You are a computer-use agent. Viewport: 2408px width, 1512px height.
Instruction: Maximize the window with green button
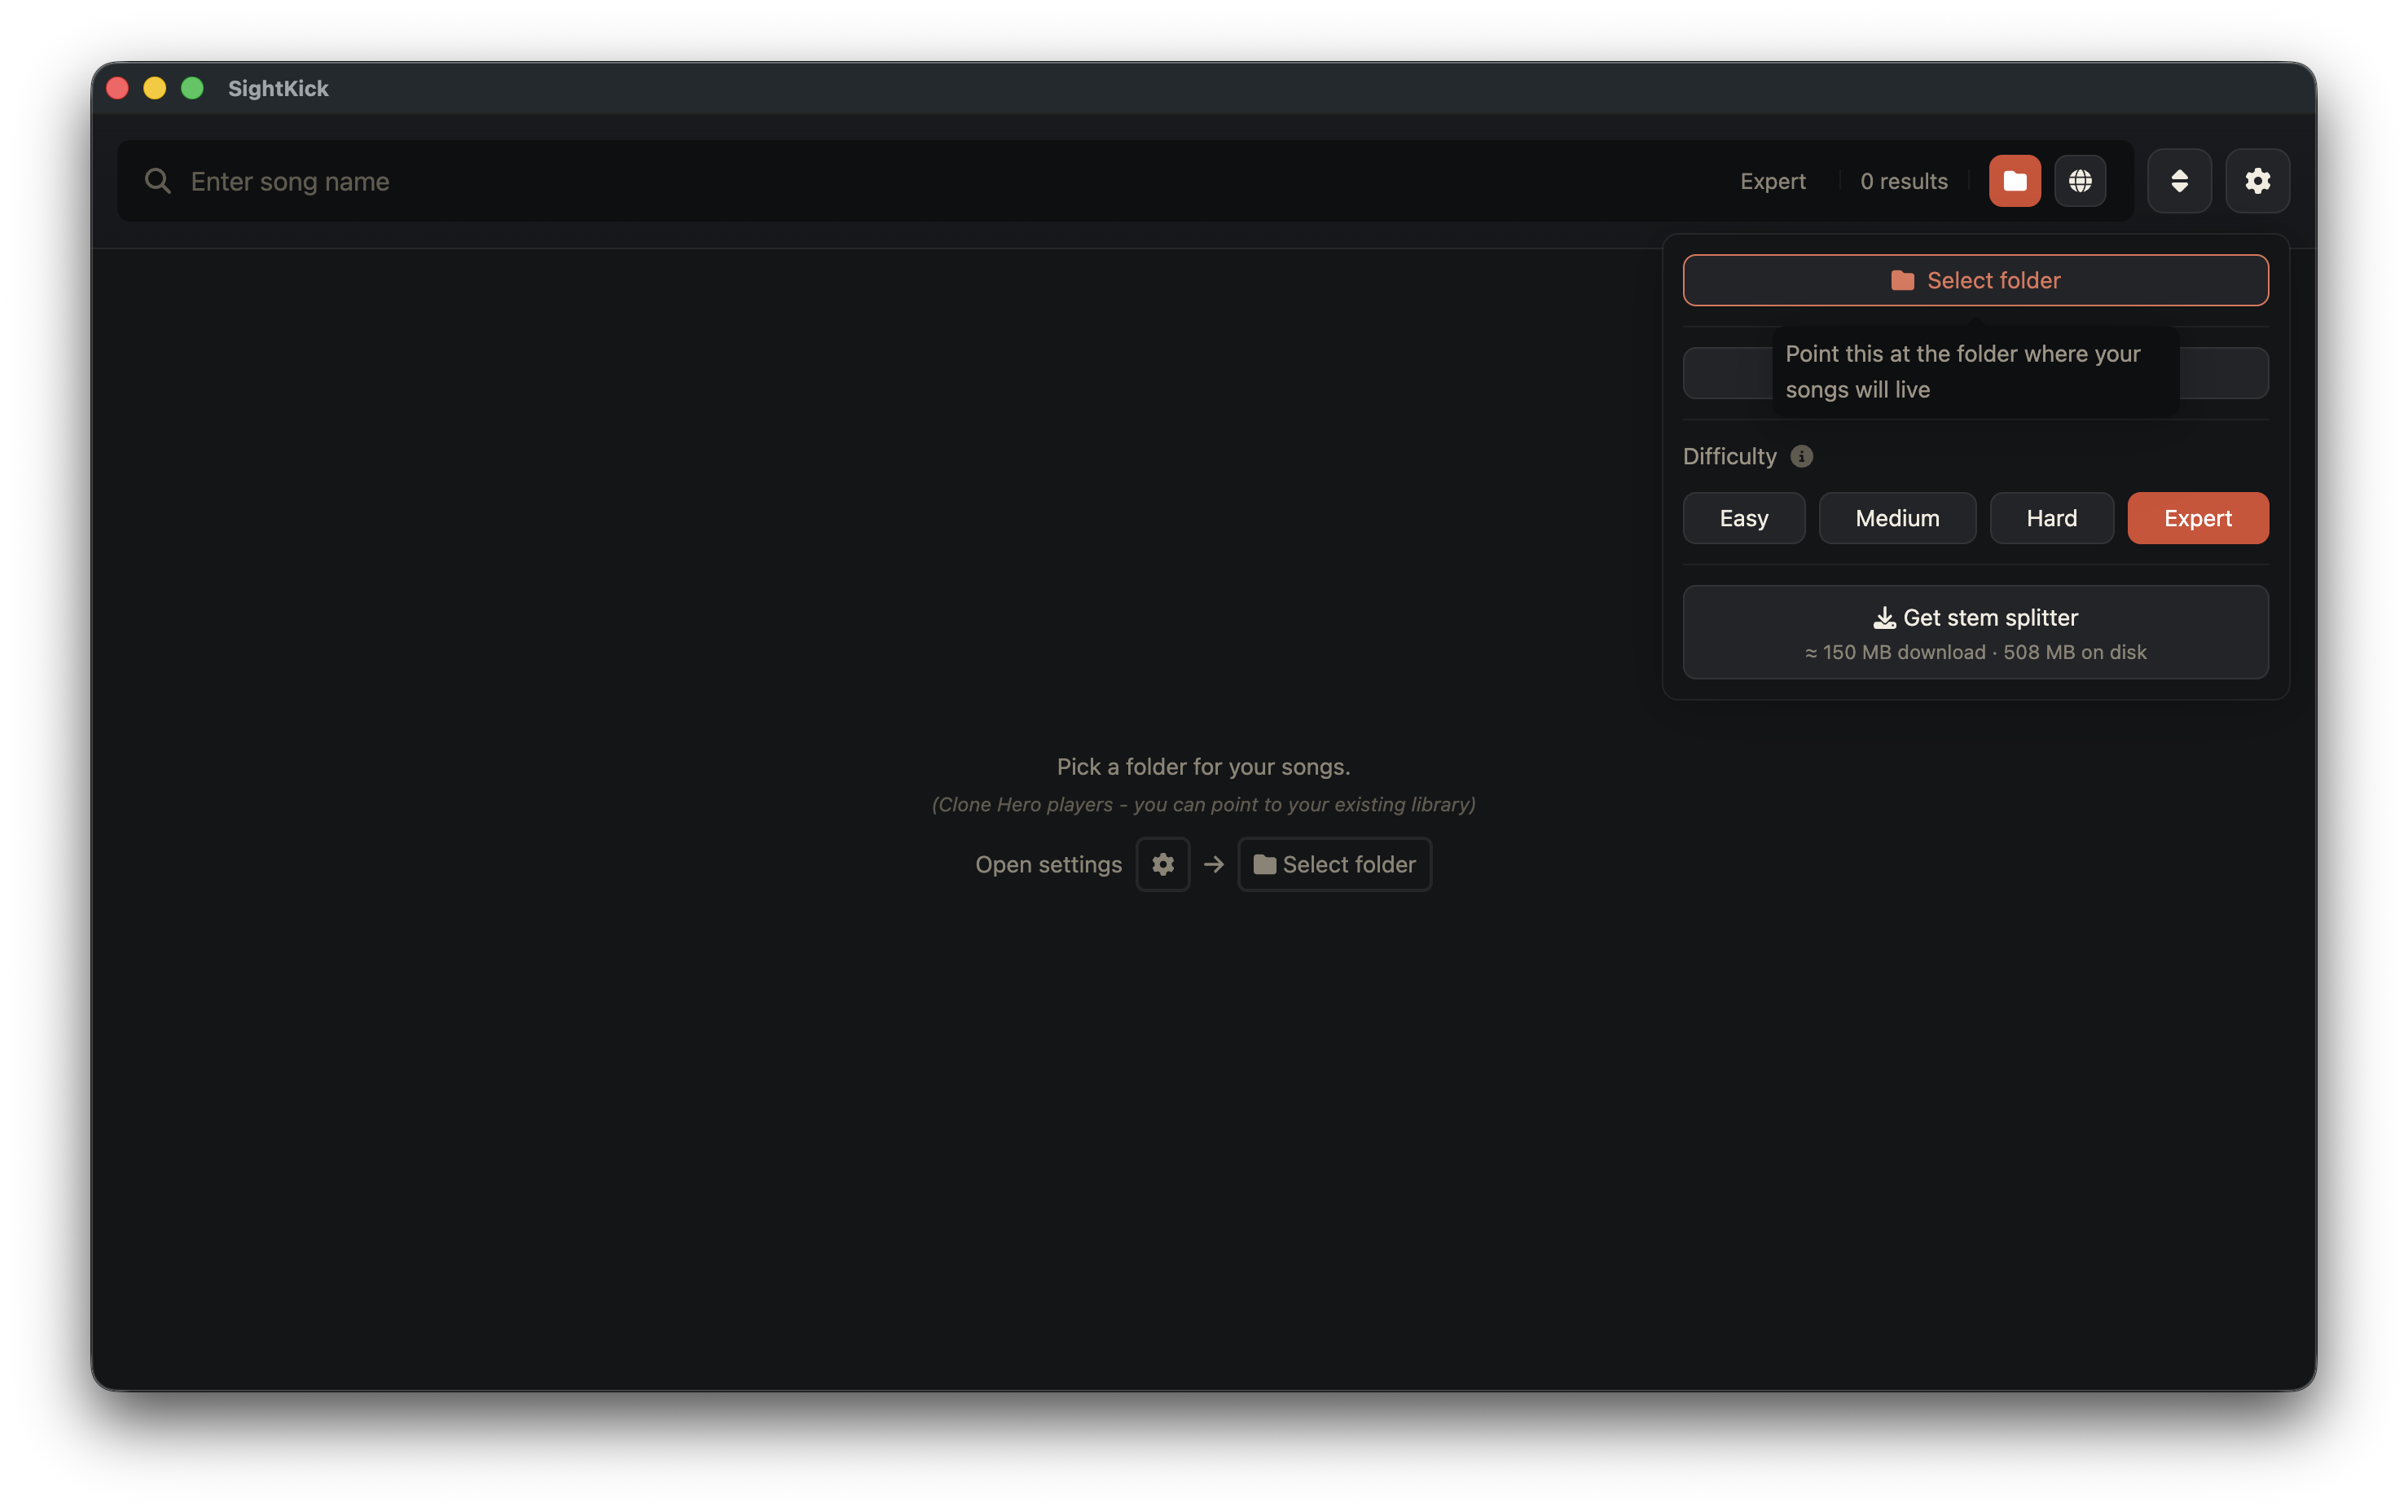[x=192, y=88]
